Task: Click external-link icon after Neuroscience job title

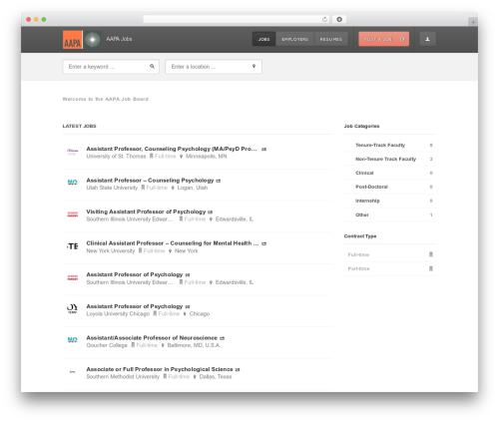Action: 223,338
